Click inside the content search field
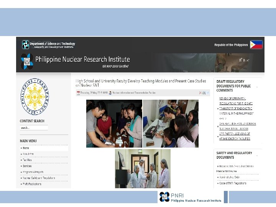Image resolution: width=276 pixels, height=207 pixels. [x=34, y=128]
